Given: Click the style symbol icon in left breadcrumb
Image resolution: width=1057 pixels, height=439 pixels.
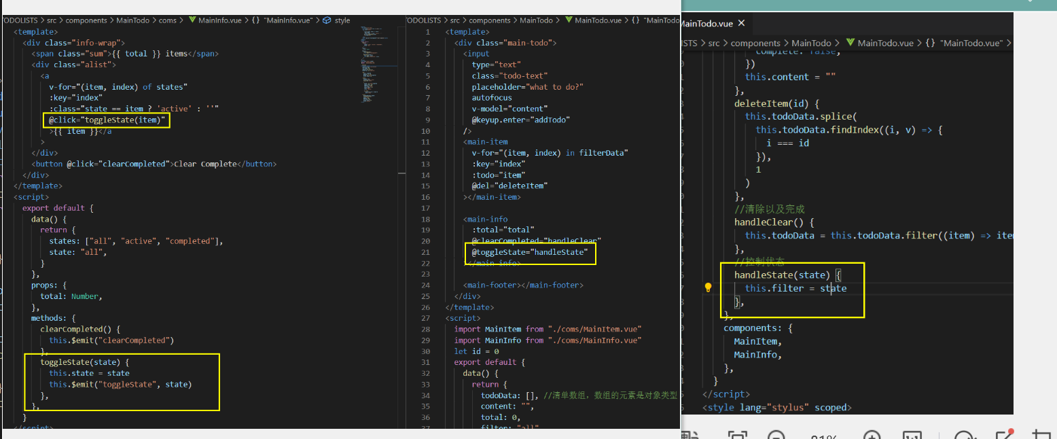Looking at the screenshot, I should [327, 20].
